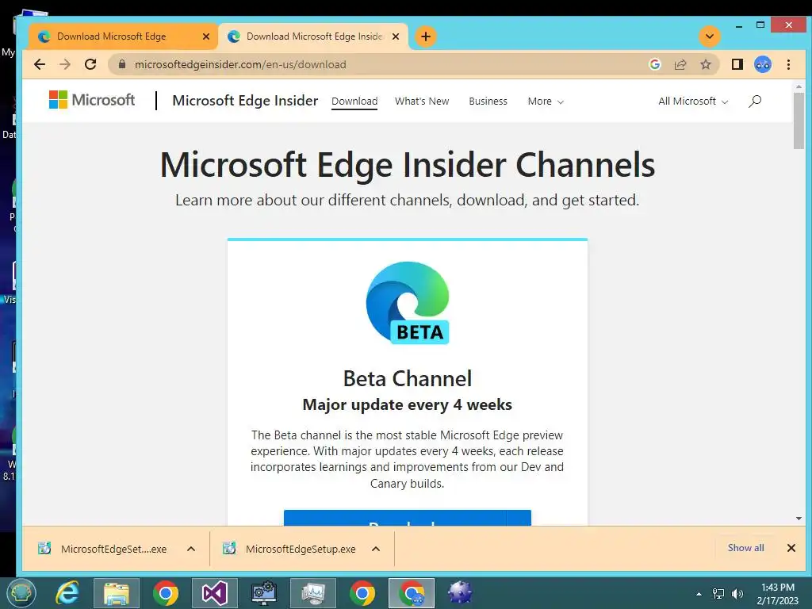812x609 pixels.
Task: Open Visual Studio from taskbar
Action: pos(215,593)
